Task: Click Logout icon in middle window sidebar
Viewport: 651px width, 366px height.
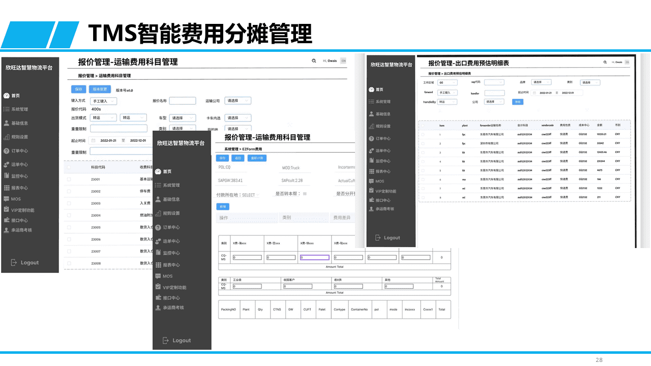Action: [x=166, y=340]
